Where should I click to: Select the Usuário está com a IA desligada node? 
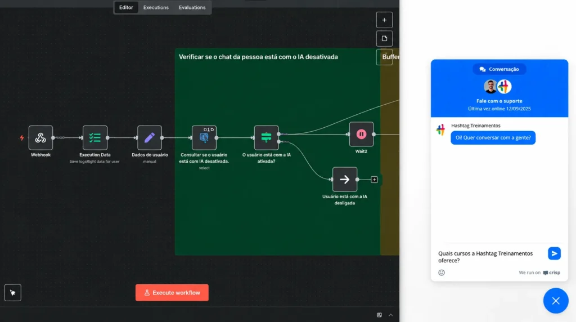click(x=345, y=180)
